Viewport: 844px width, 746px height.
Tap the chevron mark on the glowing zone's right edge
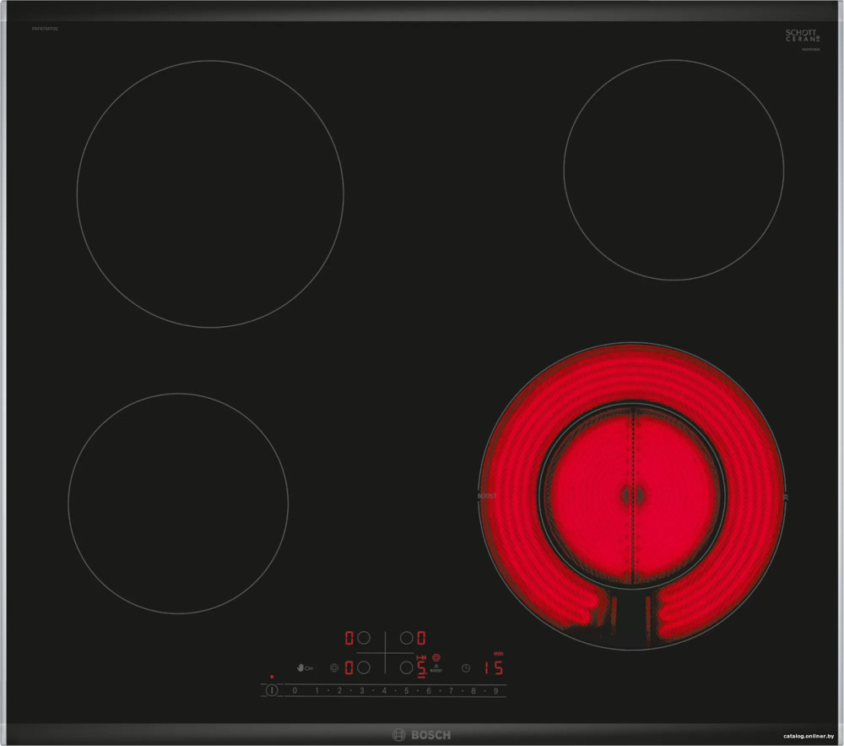pyautogui.click(x=786, y=497)
